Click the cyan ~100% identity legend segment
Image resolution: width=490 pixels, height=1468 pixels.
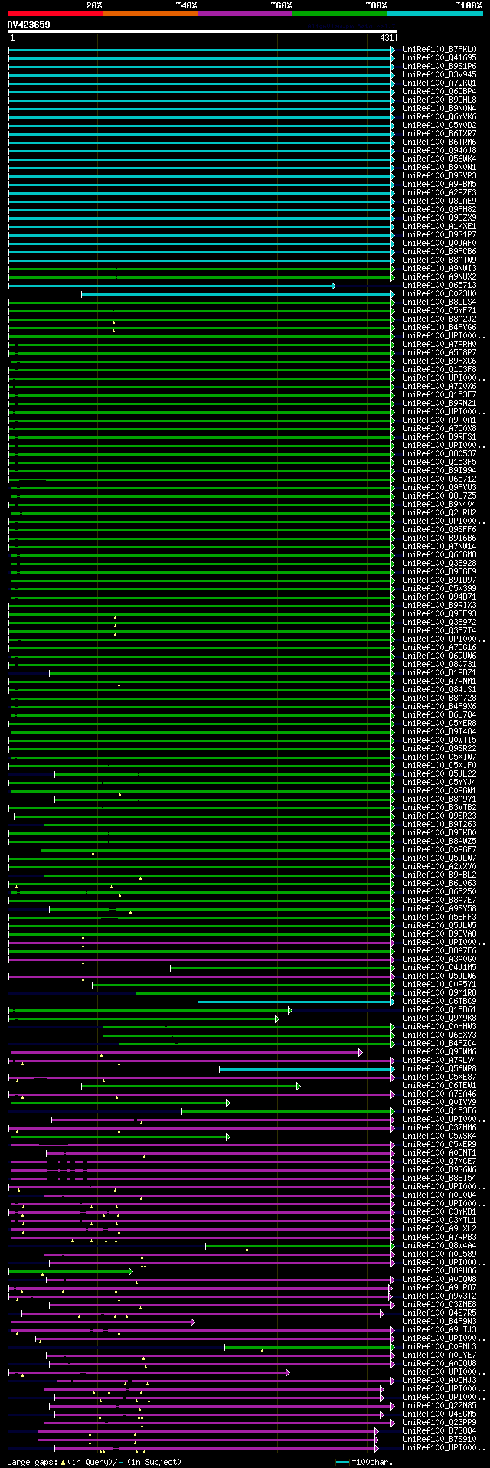pos(435,14)
